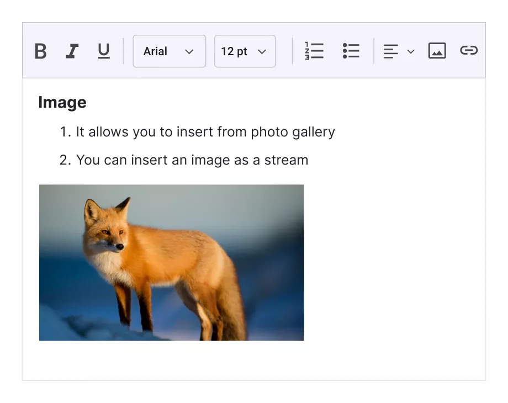The image size is (508, 403).
Task: Click the Image heading text
Action: coord(62,102)
